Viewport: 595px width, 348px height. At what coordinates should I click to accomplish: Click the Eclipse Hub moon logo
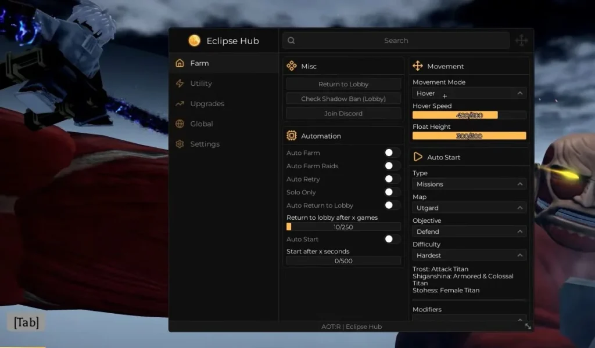pyautogui.click(x=194, y=41)
